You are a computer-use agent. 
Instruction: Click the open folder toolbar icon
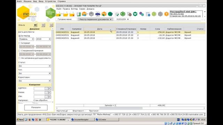66,14
